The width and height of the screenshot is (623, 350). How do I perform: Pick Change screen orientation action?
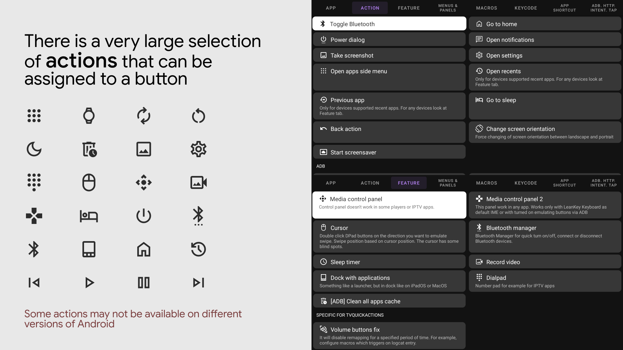(545, 132)
